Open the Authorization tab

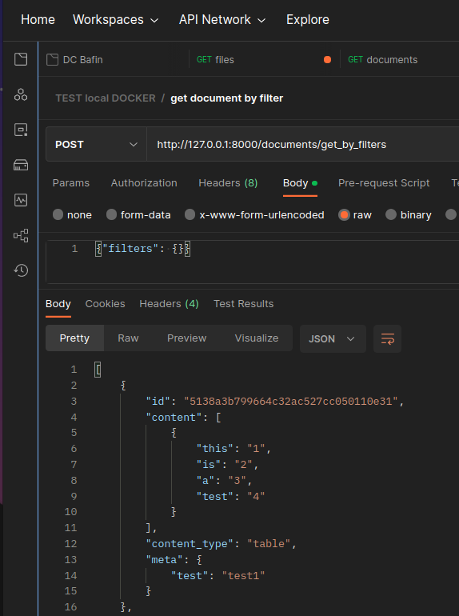144,183
